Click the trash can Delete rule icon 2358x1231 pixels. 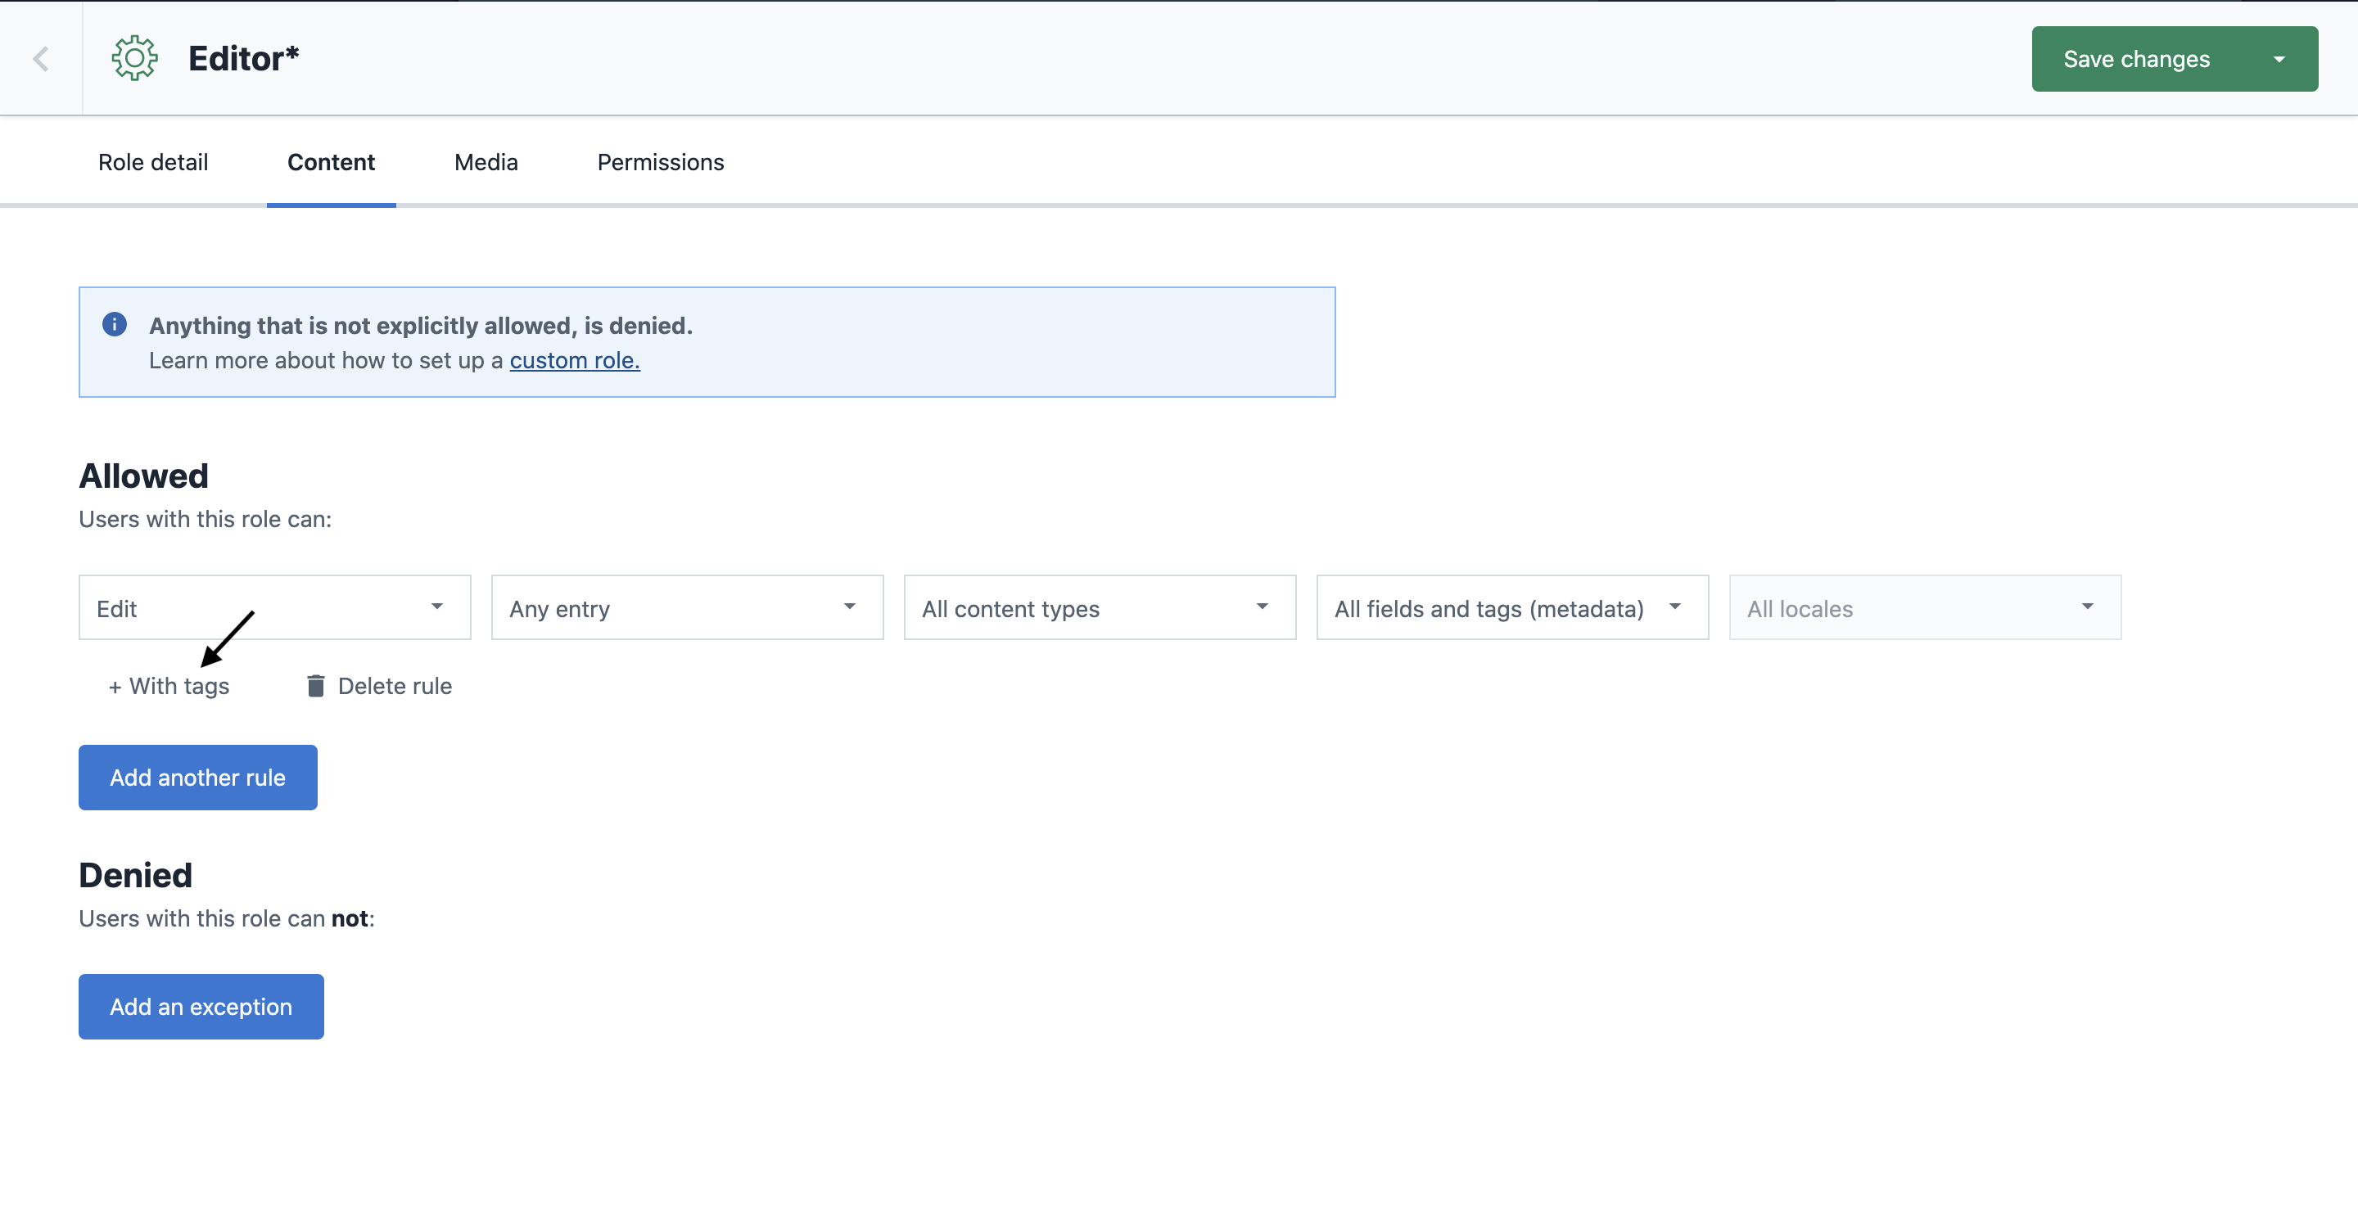click(x=316, y=686)
